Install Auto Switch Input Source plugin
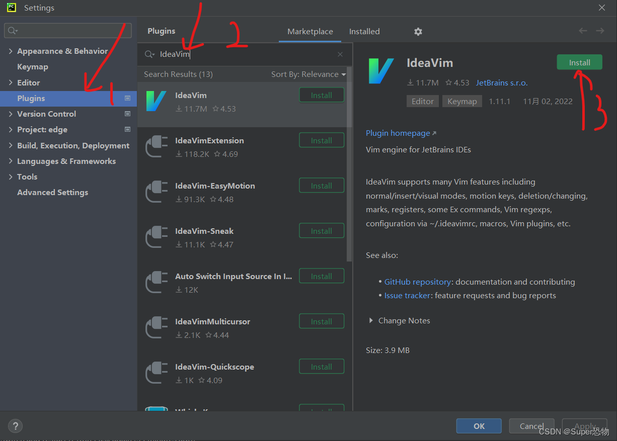This screenshot has height=441, width=617. click(322, 276)
